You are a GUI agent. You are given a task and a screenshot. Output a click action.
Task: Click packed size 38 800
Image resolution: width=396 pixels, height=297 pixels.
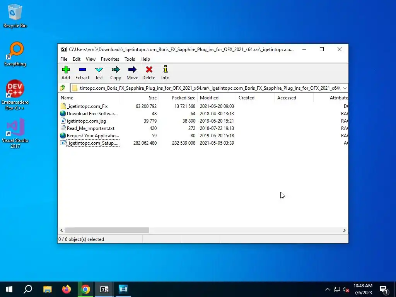point(189,121)
